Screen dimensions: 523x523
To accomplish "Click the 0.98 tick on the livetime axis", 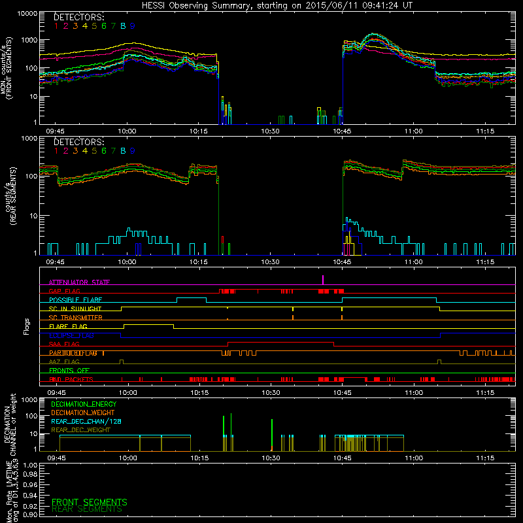I will coord(30,475).
